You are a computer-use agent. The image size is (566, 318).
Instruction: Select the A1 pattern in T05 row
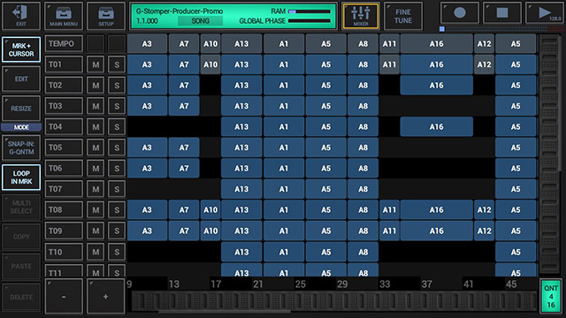(284, 148)
